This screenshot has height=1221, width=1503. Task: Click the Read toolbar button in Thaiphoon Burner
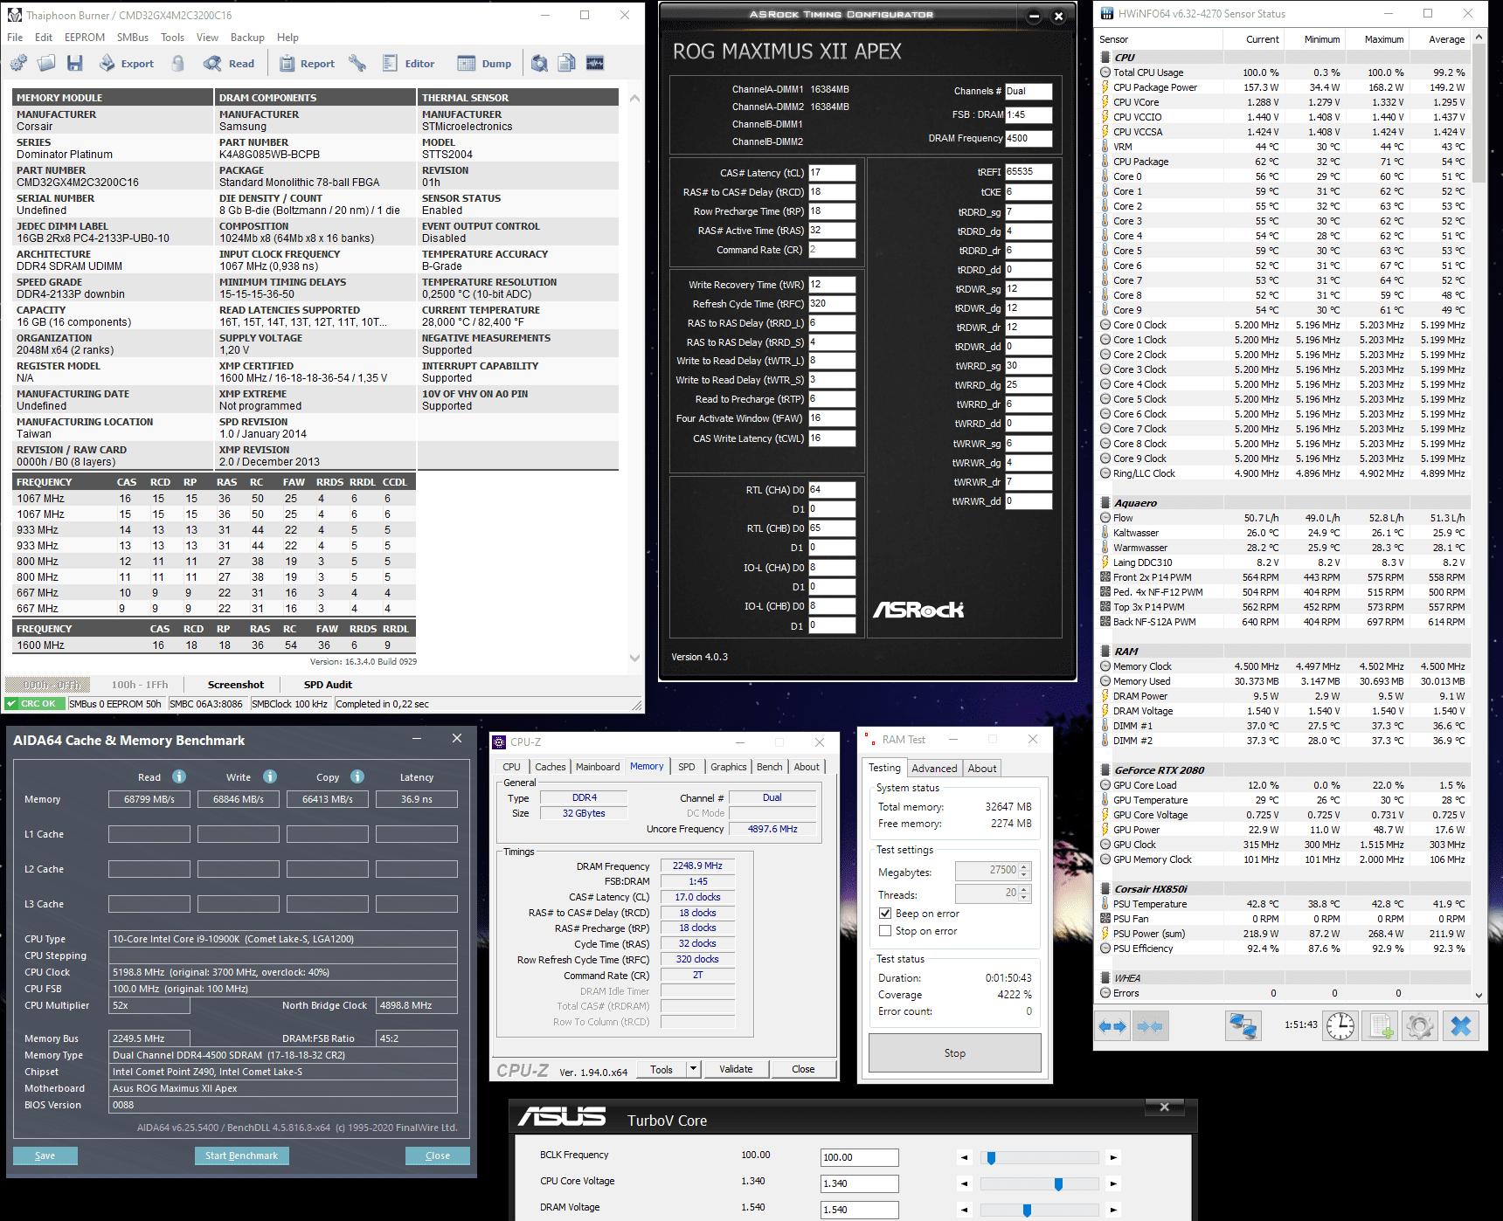(x=229, y=64)
